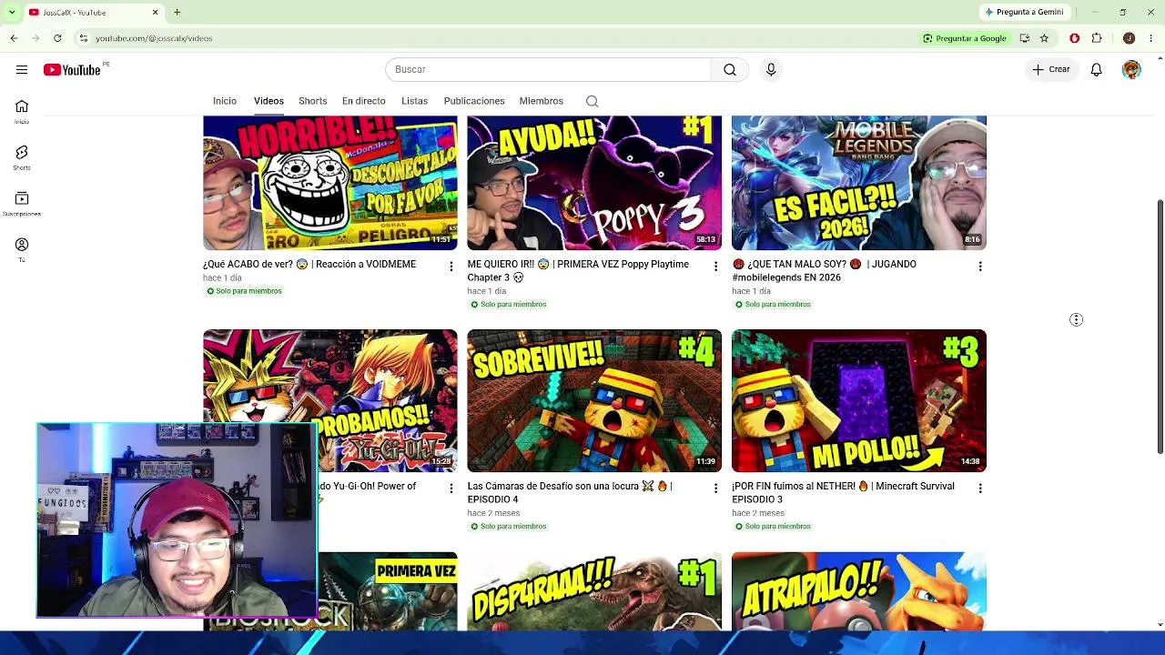Close the JossCalX - YouTube tab
Viewport: 1165px width, 655px height.
(155, 13)
